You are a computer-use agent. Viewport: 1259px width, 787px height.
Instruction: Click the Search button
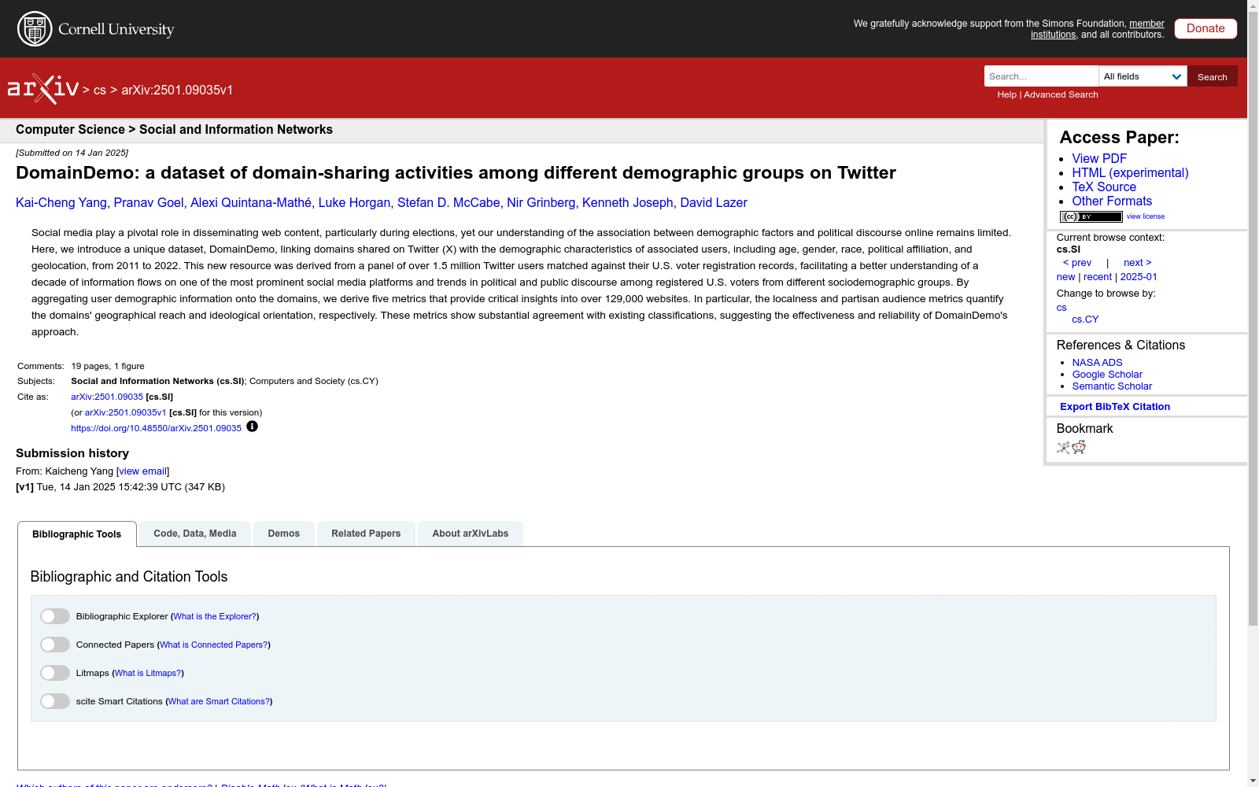pyautogui.click(x=1212, y=76)
